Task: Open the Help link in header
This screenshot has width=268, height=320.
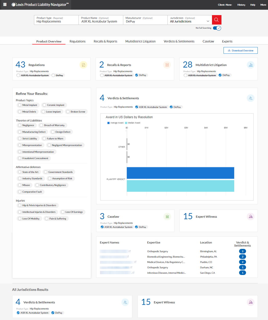Action: (x=253, y=5)
